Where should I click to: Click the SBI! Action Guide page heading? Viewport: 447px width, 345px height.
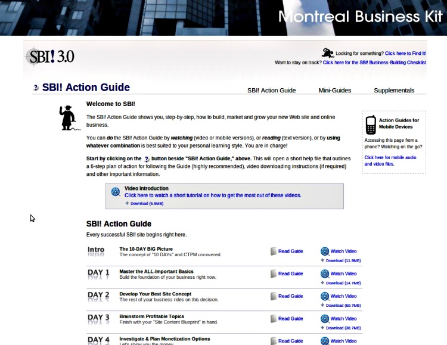tap(86, 87)
